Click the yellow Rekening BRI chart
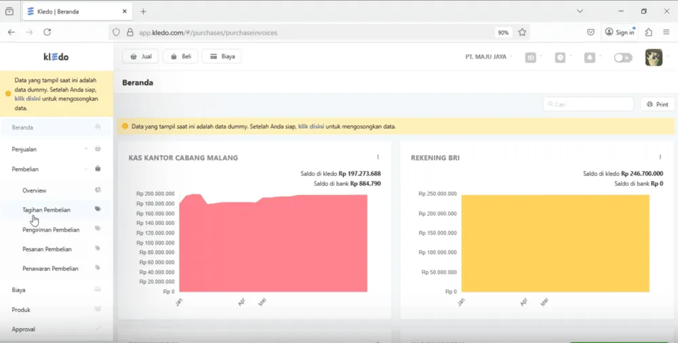 click(556, 243)
